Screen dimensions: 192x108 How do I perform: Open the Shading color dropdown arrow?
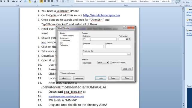[x=65, y=1]
